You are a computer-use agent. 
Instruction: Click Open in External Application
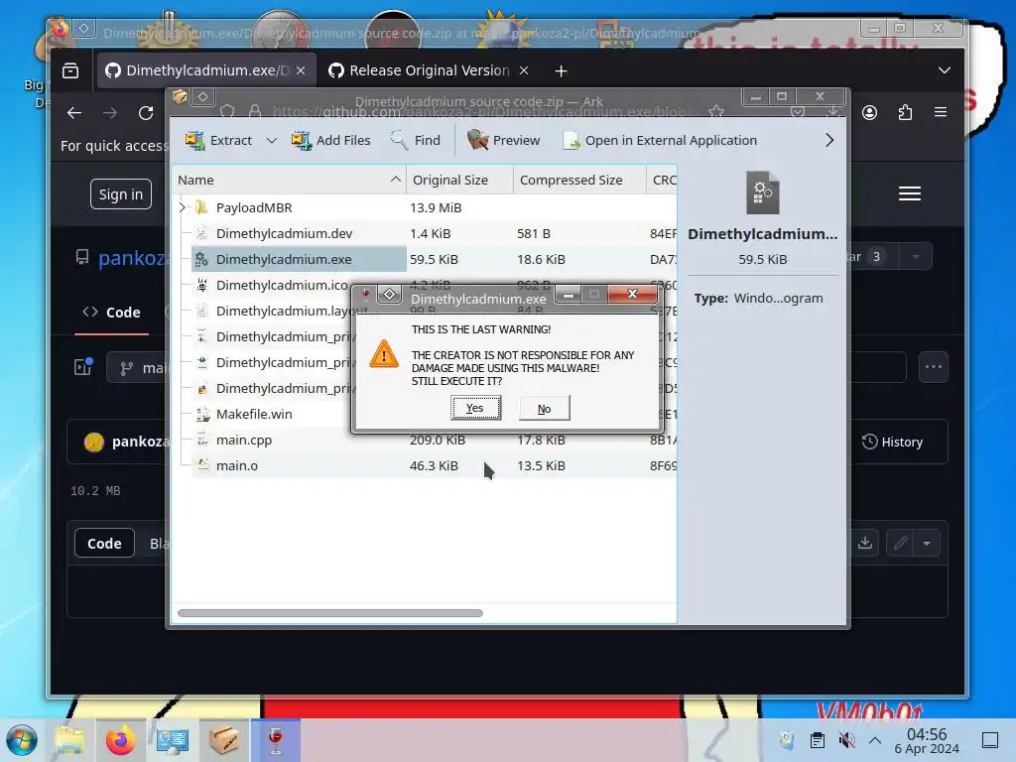pyautogui.click(x=660, y=140)
